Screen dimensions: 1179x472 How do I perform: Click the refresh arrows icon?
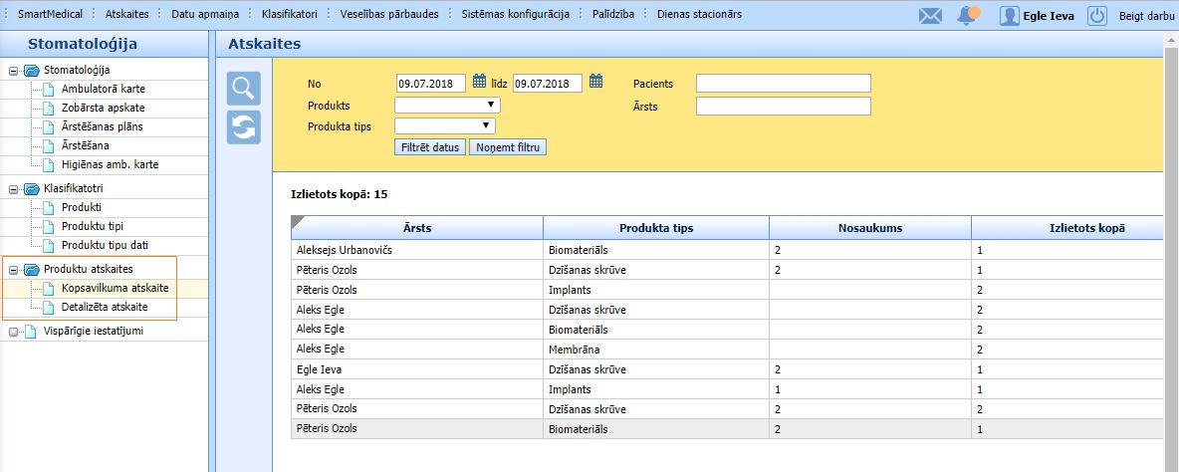click(x=244, y=127)
